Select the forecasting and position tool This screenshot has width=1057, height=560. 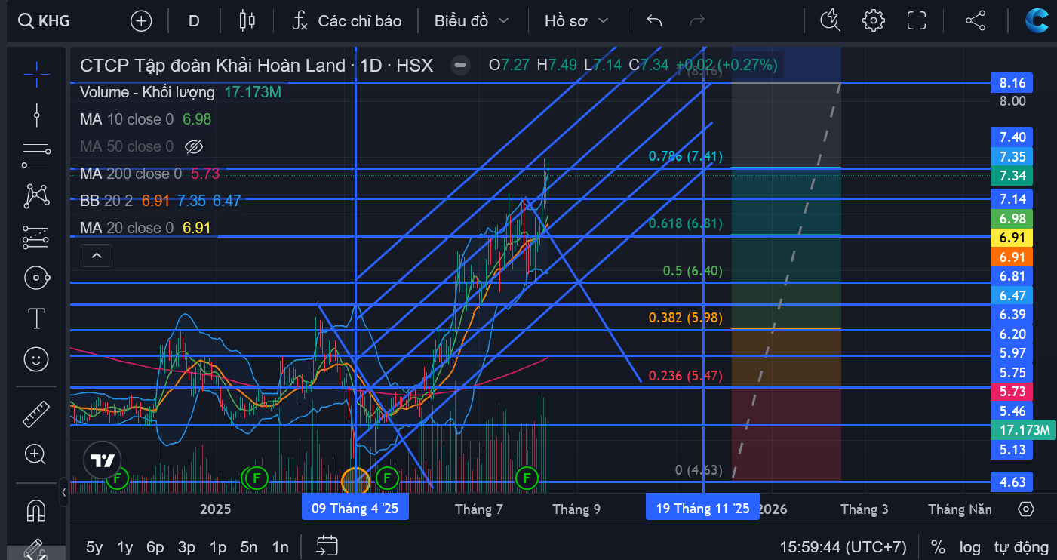tap(36, 238)
